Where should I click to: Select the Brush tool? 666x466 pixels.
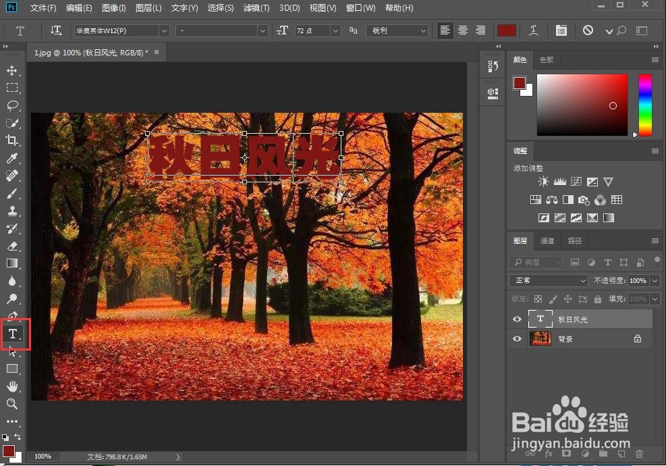(12, 193)
